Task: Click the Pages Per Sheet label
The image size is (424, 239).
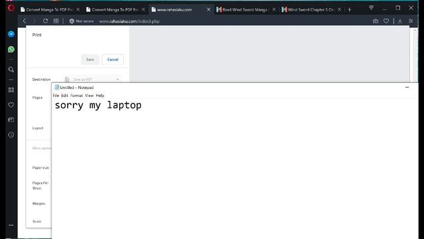Action: click(x=40, y=186)
